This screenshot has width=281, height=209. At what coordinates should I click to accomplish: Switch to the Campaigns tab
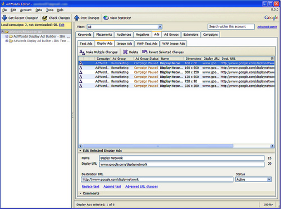click(x=210, y=34)
